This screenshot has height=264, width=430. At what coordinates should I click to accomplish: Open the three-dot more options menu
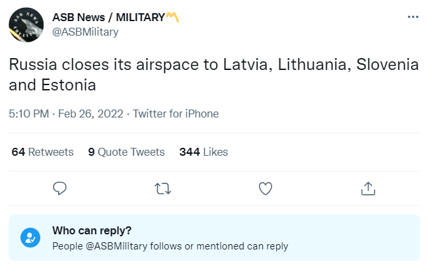413,17
